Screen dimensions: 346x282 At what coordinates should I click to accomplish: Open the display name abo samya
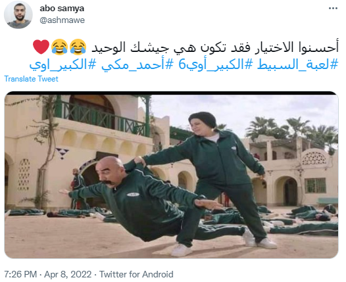[x=62, y=9]
